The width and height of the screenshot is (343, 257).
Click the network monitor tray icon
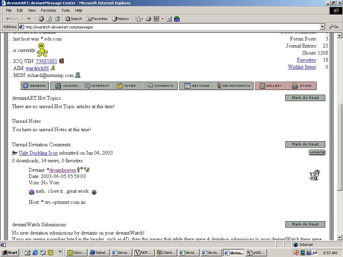click(303, 253)
